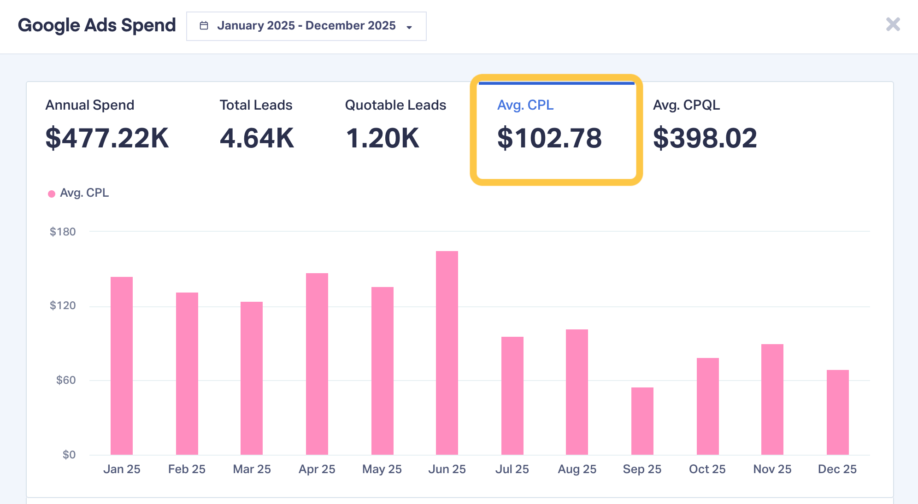This screenshot has height=504, width=918.
Task: Open the date range dropdown arrow
Action: click(409, 27)
